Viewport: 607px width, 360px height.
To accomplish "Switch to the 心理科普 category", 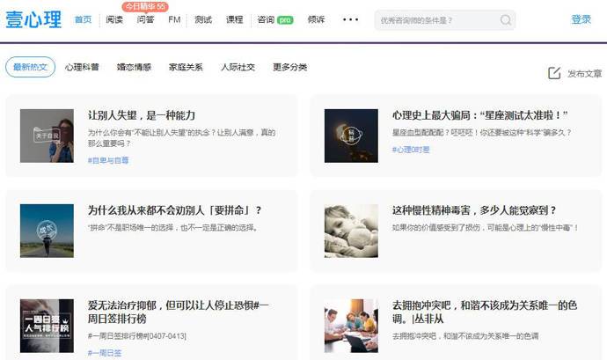I will pos(82,67).
